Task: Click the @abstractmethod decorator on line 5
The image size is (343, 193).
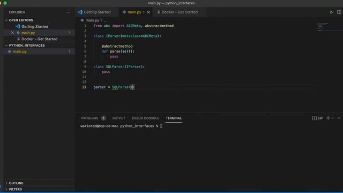Action: tap(117, 46)
